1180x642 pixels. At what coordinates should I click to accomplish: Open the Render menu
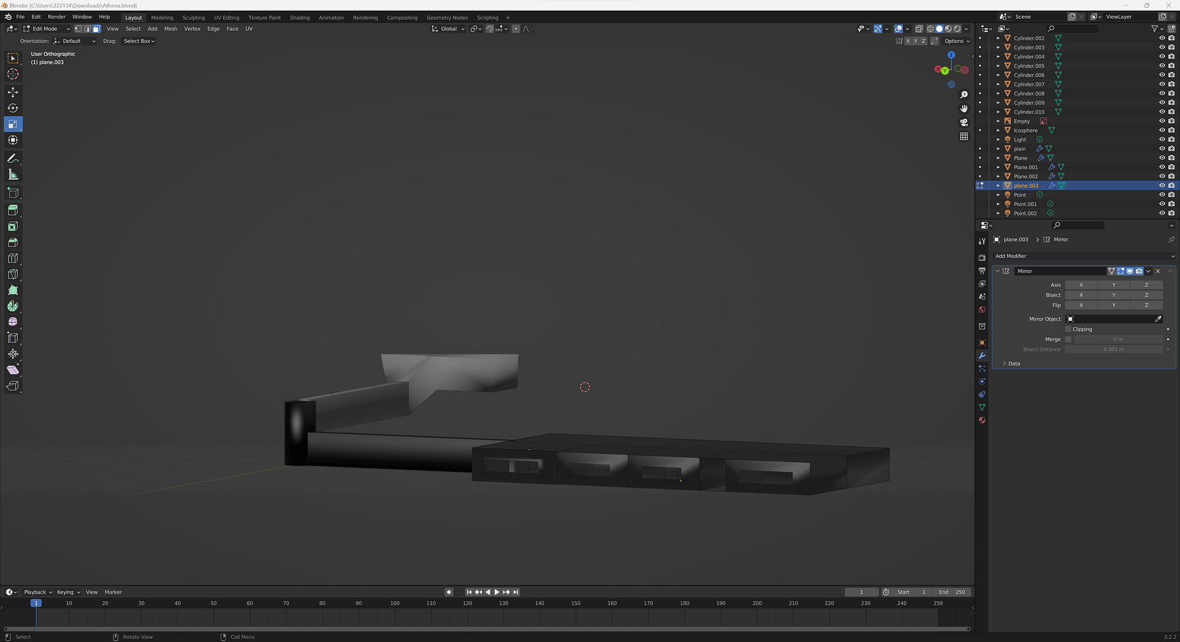point(57,17)
